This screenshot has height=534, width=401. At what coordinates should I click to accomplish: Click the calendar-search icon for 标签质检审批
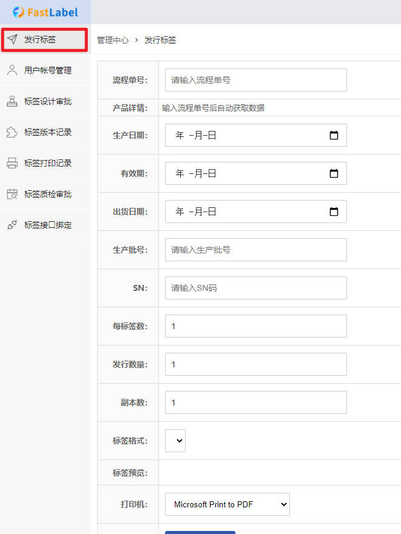12,194
